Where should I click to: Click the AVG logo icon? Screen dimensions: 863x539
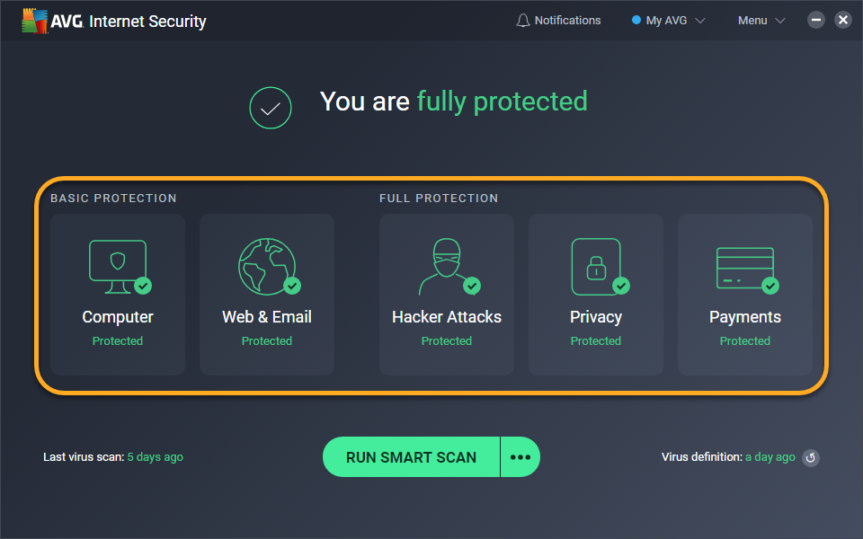click(34, 21)
